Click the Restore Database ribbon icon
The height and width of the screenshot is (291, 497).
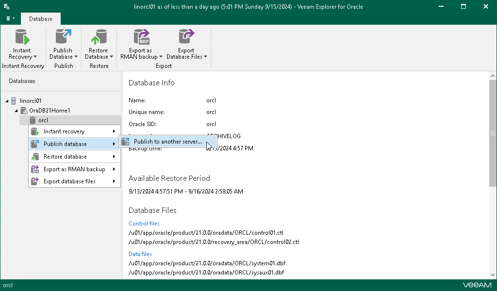(99, 37)
